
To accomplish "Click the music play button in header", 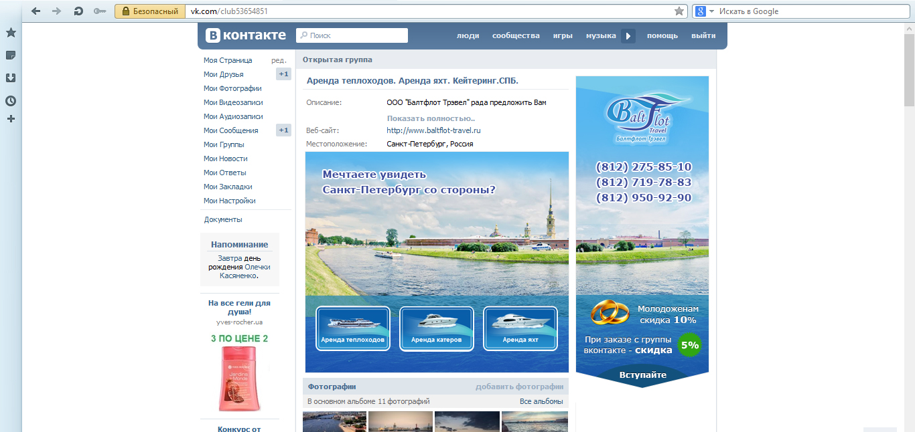I will (x=628, y=36).
